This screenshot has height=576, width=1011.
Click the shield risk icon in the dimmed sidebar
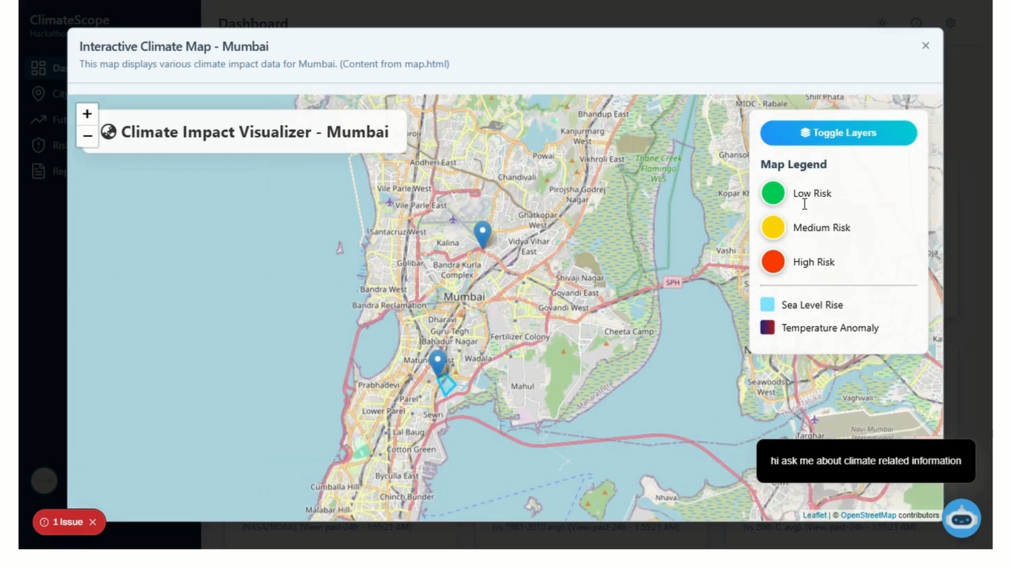(x=38, y=145)
